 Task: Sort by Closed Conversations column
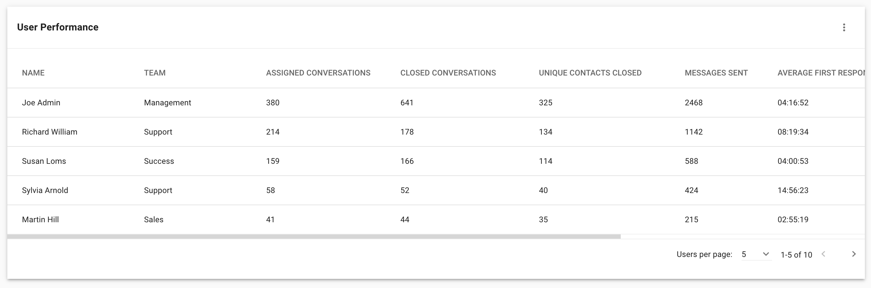coord(448,73)
